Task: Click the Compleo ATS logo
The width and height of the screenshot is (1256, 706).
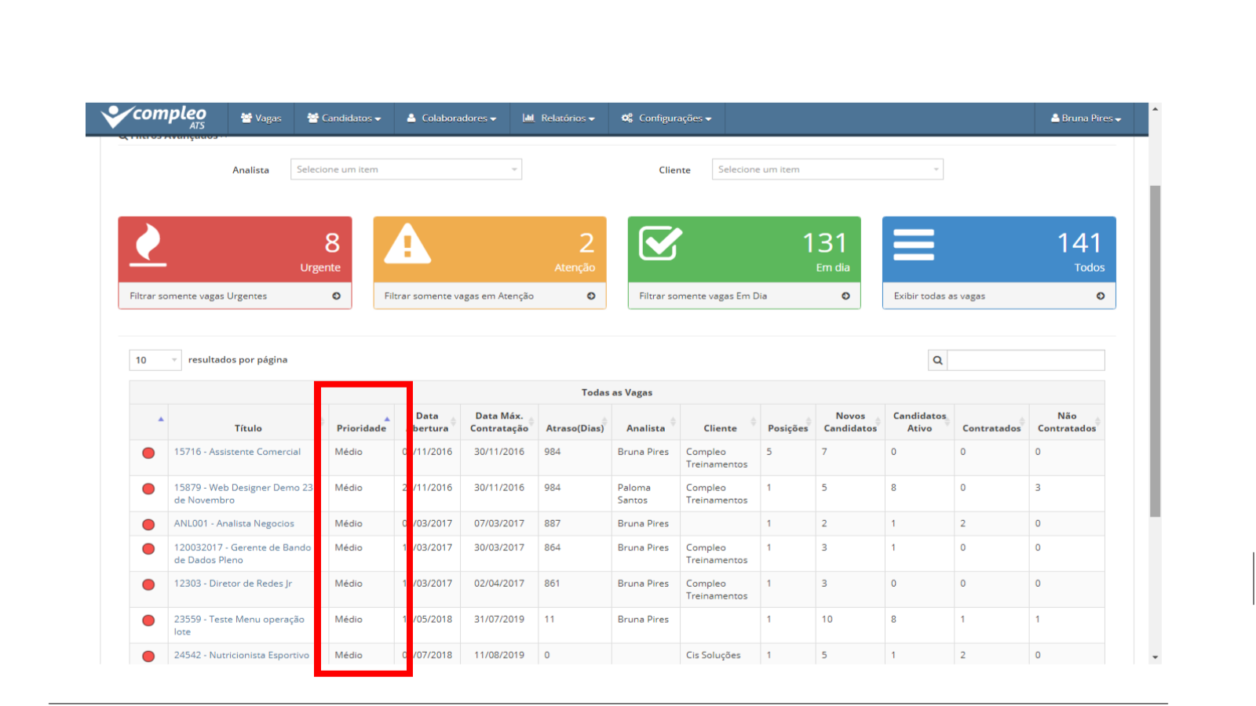Action: pyautogui.click(x=154, y=117)
